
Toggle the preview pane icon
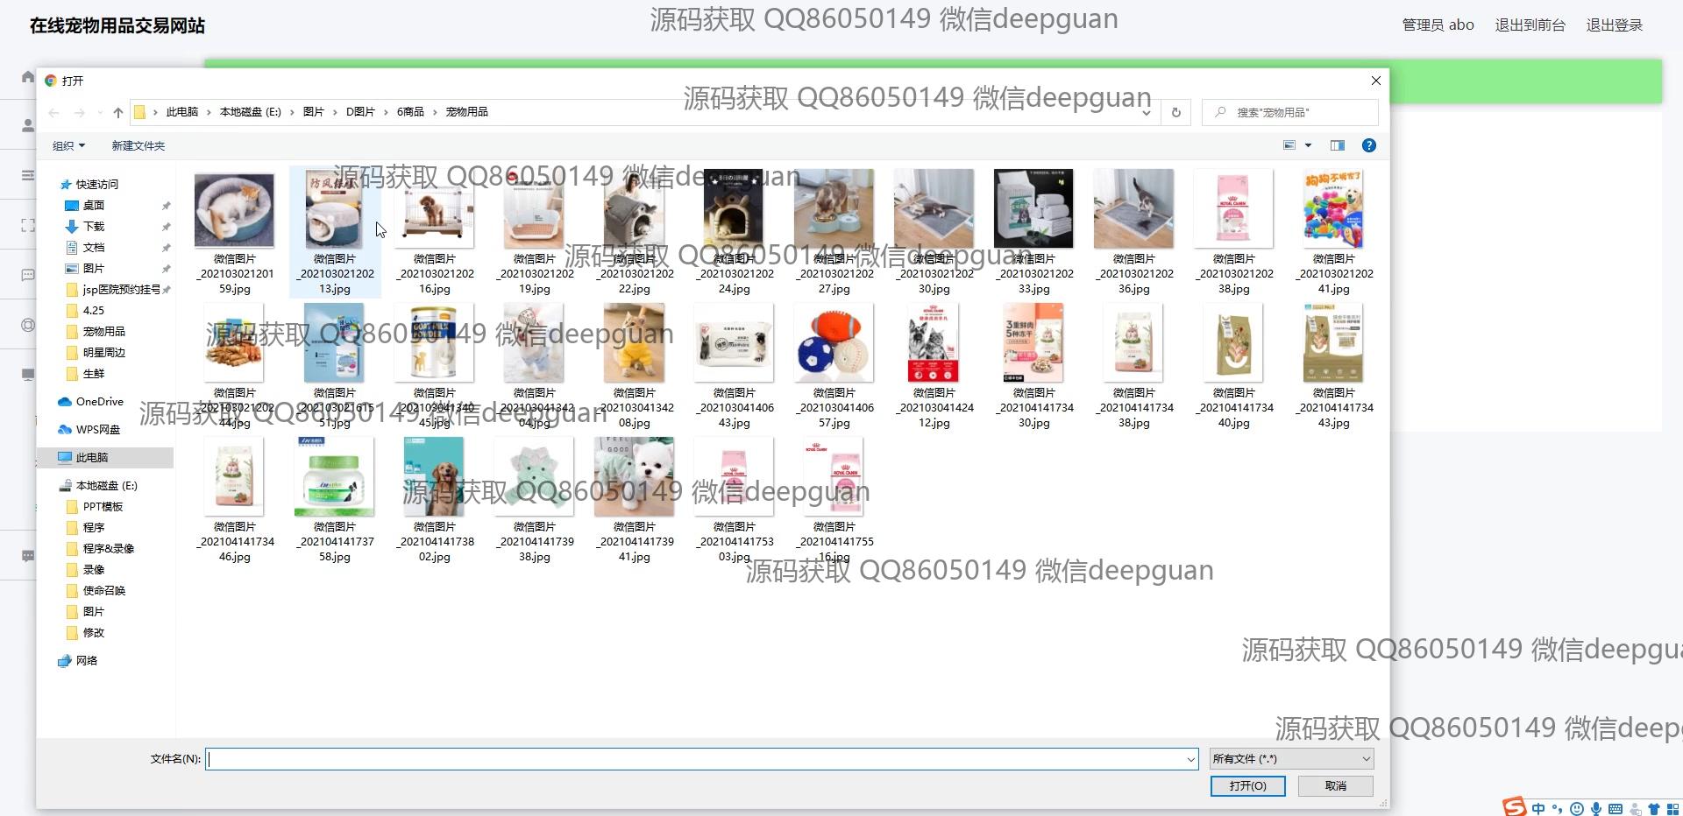click(x=1337, y=146)
